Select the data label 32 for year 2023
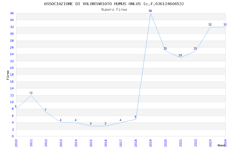 pos(210,24)
